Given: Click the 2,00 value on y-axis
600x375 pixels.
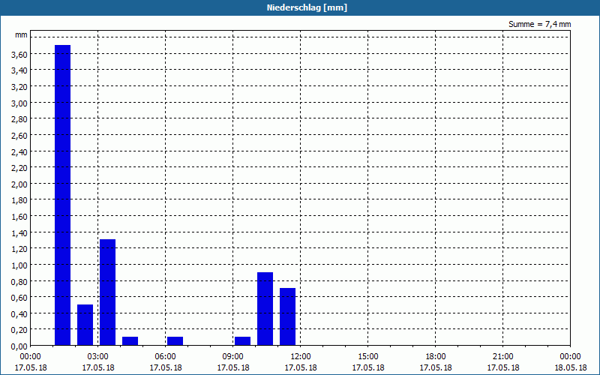Looking at the screenshot, I should [x=19, y=184].
